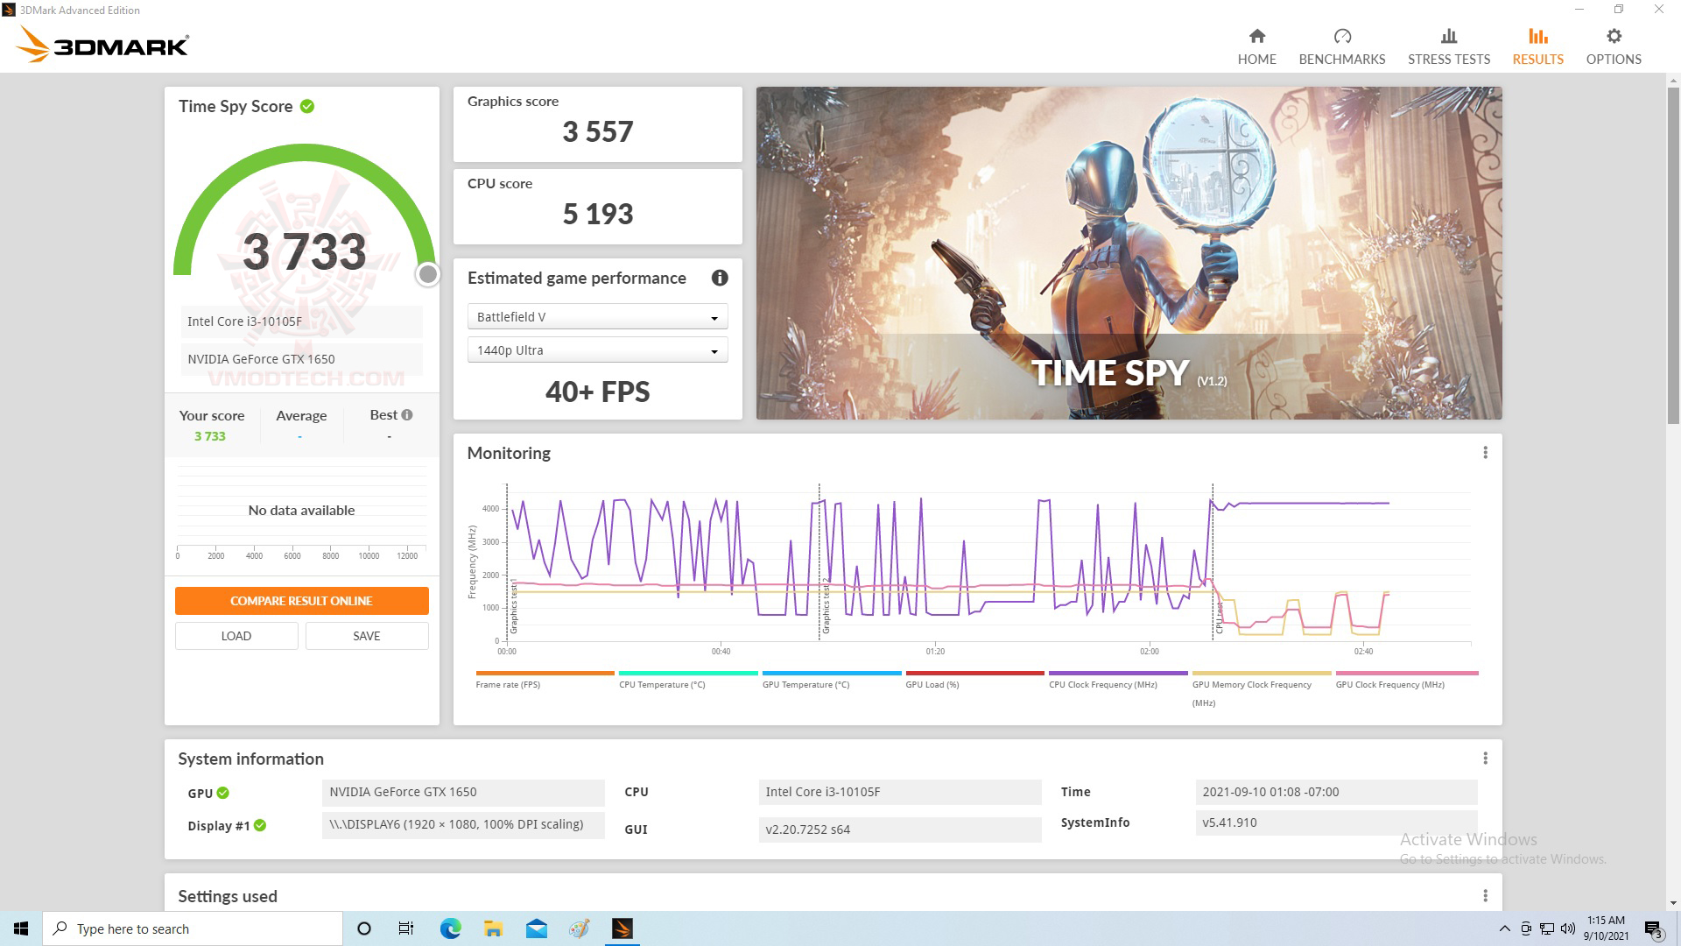This screenshot has width=1681, height=946.
Task: Open System information three-dot menu
Action: [1485, 759]
